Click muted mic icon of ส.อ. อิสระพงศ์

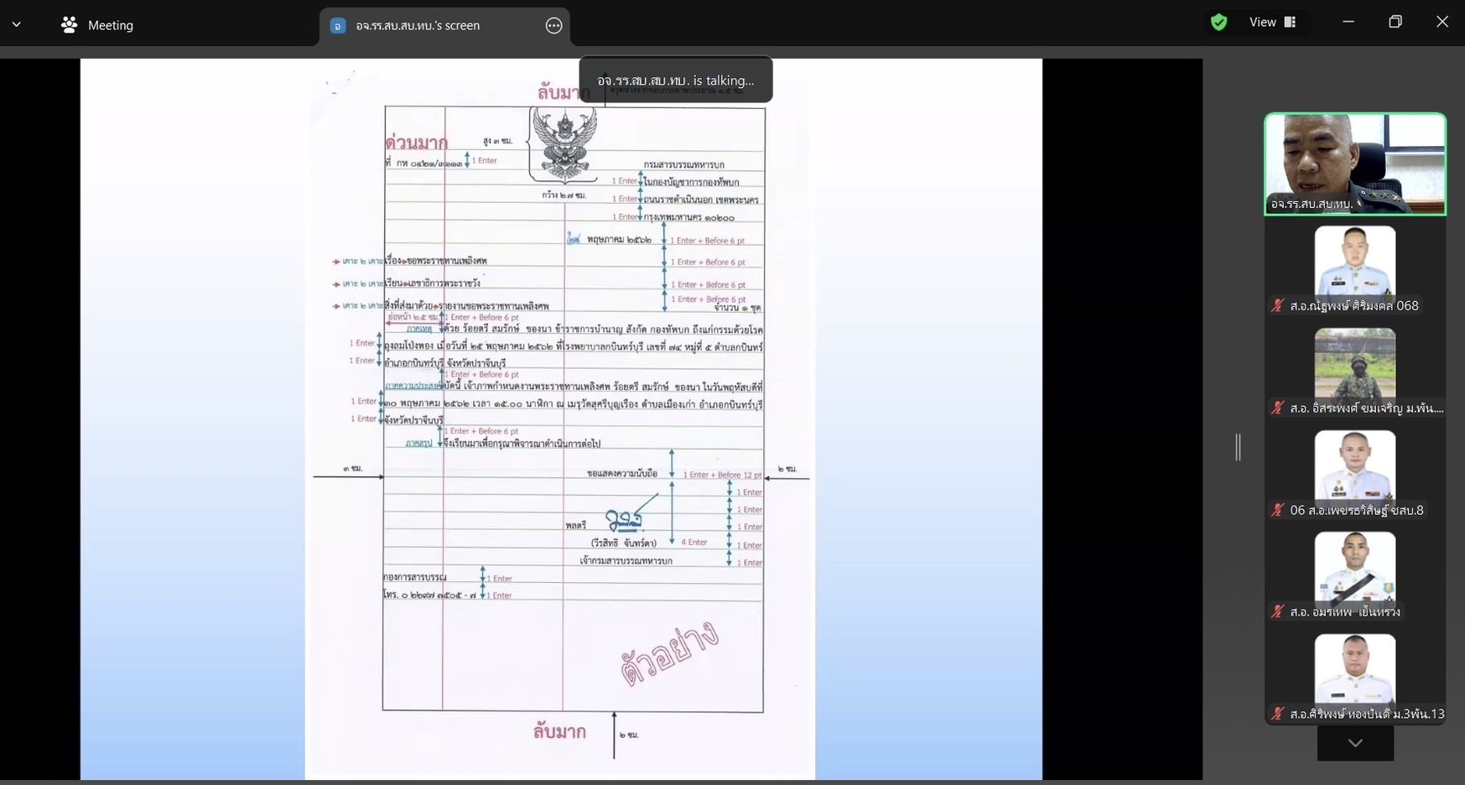click(x=1277, y=408)
